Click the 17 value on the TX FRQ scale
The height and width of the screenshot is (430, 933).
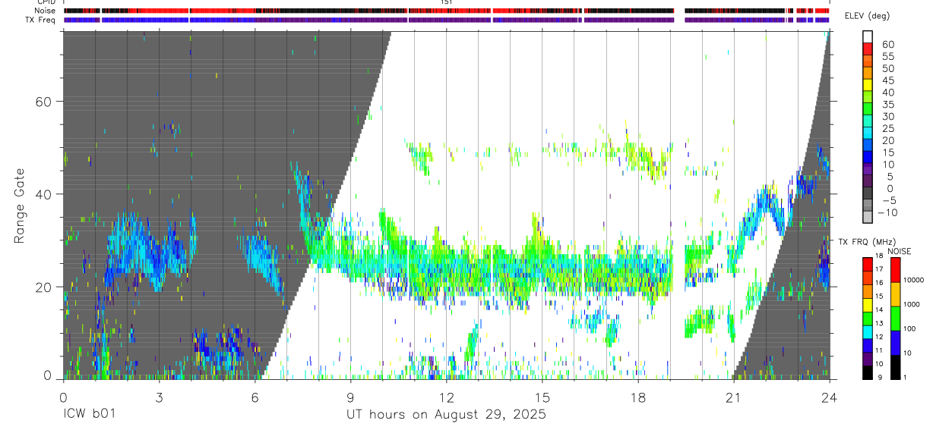(878, 269)
